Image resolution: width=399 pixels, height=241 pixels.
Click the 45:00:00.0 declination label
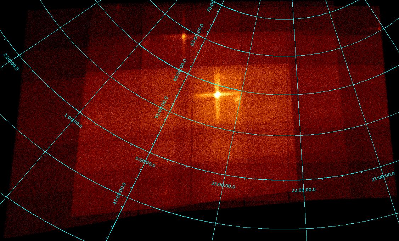click(x=119, y=194)
